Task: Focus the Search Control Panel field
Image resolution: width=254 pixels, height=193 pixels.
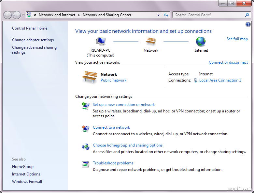Action: (209, 15)
